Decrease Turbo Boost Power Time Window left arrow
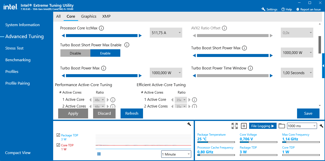The image size is (325, 161). click(x=194, y=76)
